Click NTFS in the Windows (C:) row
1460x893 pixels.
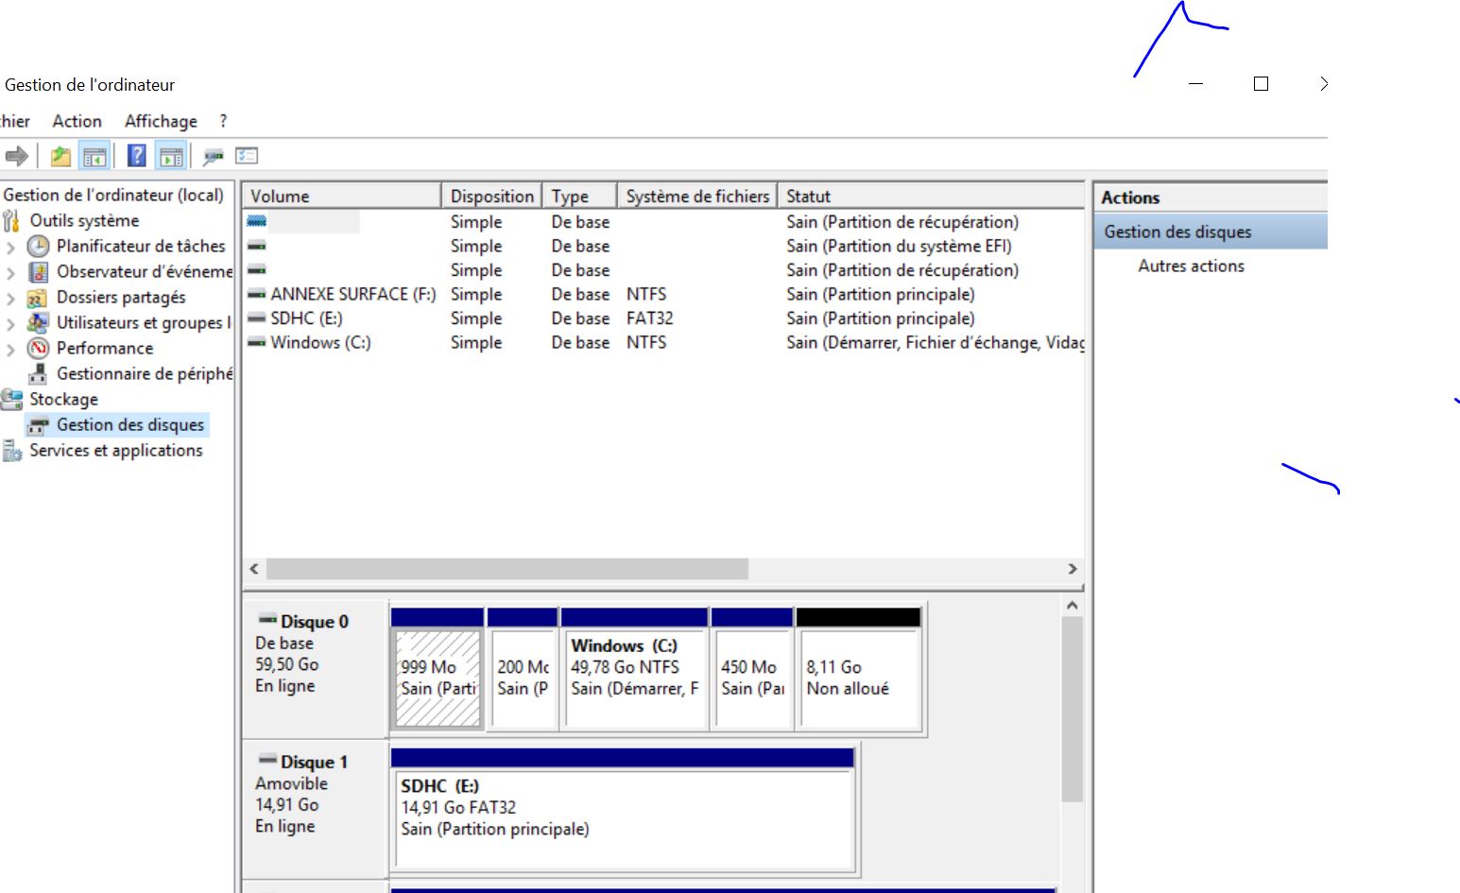pos(646,342)
